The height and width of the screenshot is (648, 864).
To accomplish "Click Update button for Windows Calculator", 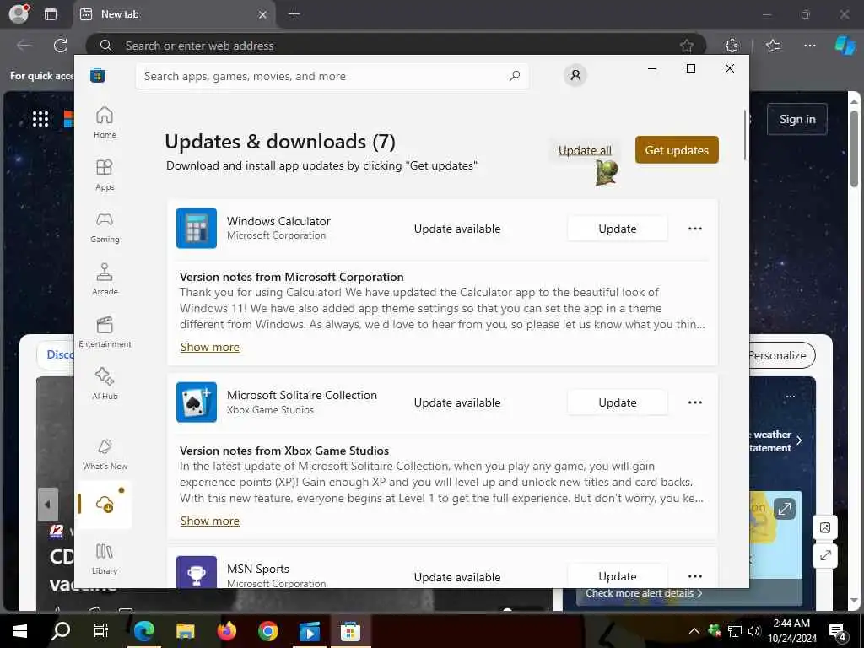I will (x=617, y=229).
